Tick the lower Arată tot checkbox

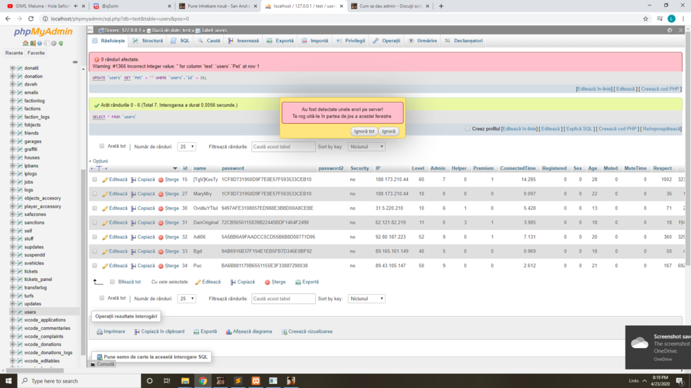click(x=102, y=298)
